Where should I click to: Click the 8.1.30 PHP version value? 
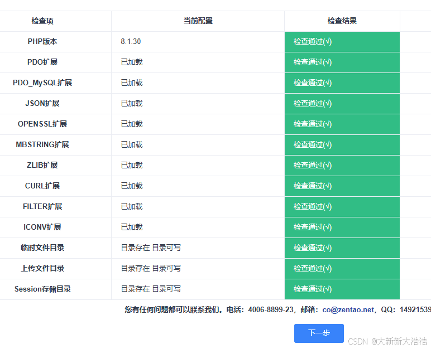pos(131,41)
